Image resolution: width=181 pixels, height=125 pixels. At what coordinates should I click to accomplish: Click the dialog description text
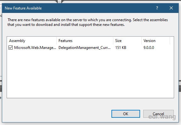[88, 22]
